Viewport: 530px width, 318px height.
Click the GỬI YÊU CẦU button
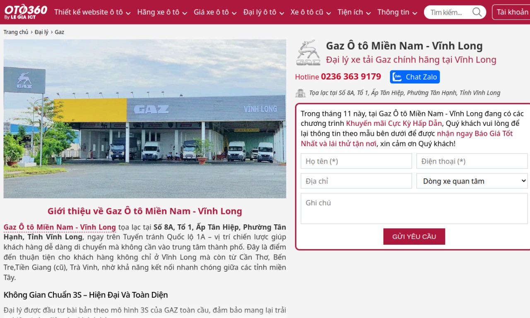tap(414, 236)
